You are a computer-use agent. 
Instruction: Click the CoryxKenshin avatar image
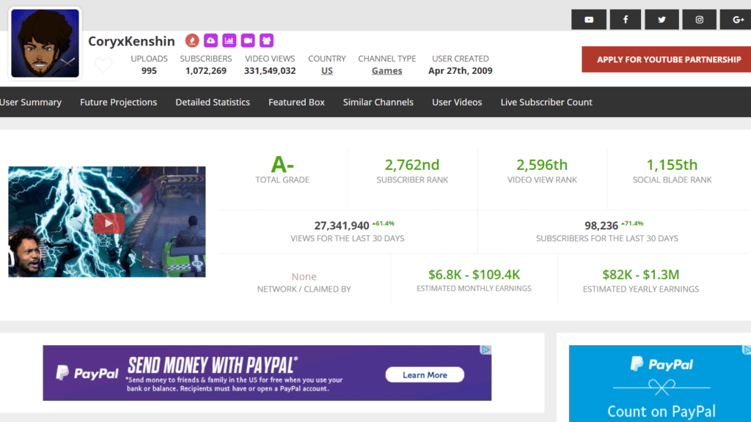pos(45,43)
